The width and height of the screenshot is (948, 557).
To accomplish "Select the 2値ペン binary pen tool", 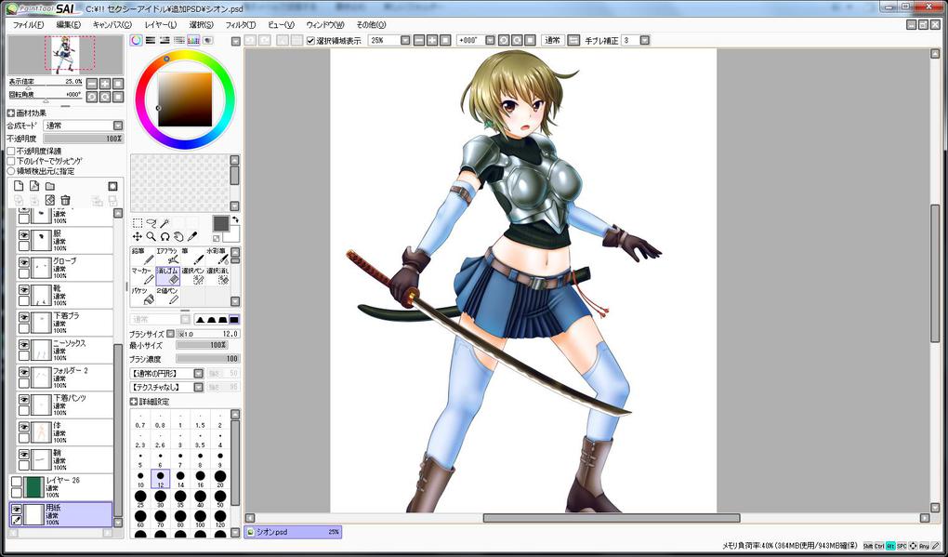I will [x=167, y=296].
